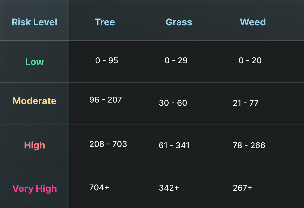Select Tree high range 208 - 703
The height and width of the screenshot is (208, 304).
point(108,144)
